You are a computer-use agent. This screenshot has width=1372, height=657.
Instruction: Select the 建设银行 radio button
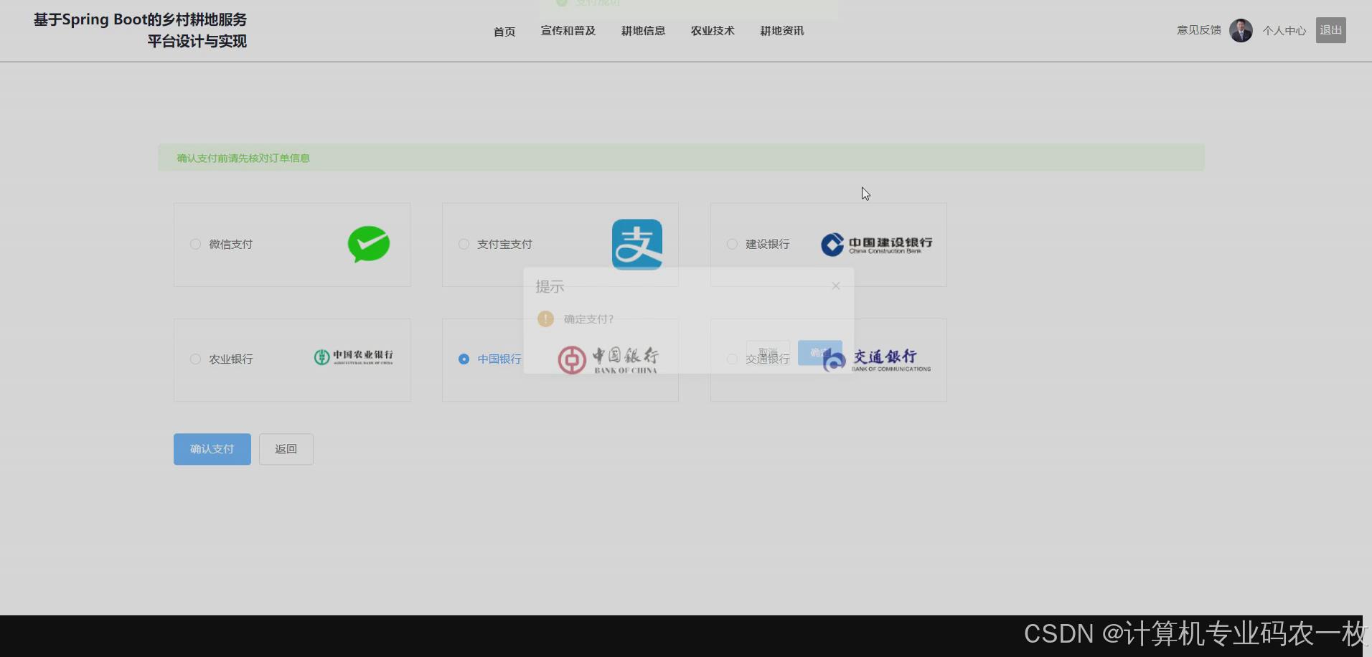click(x=732, y=245)
